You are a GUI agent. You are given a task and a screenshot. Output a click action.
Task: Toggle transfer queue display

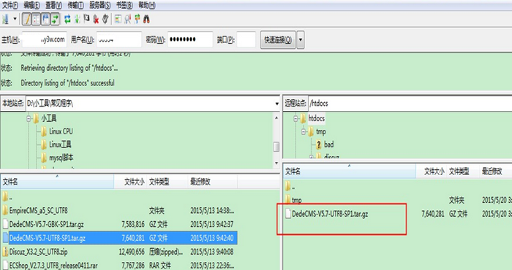pos(55,19)
